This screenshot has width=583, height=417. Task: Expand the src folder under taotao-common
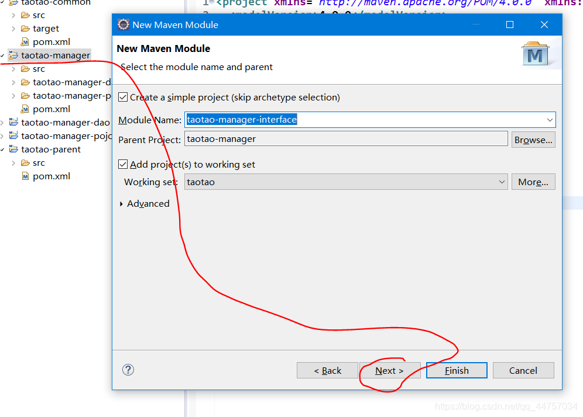tap(13, 16)
